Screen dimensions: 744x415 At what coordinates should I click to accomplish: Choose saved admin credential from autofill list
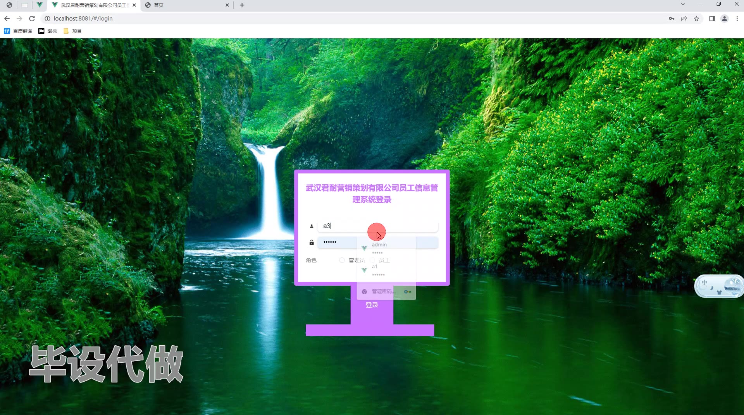point(386,248)
